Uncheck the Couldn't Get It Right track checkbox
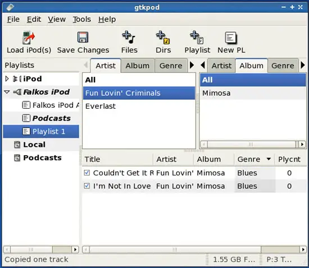This screenshot has width=309, height=268. pos(87,173)
